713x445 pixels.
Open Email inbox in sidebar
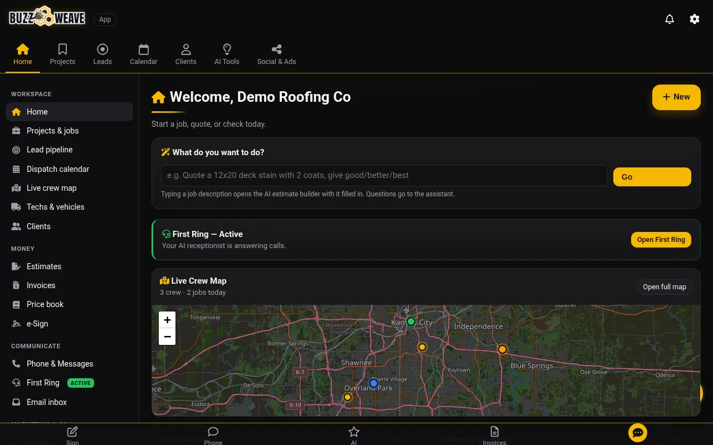(x=69, y=402)
